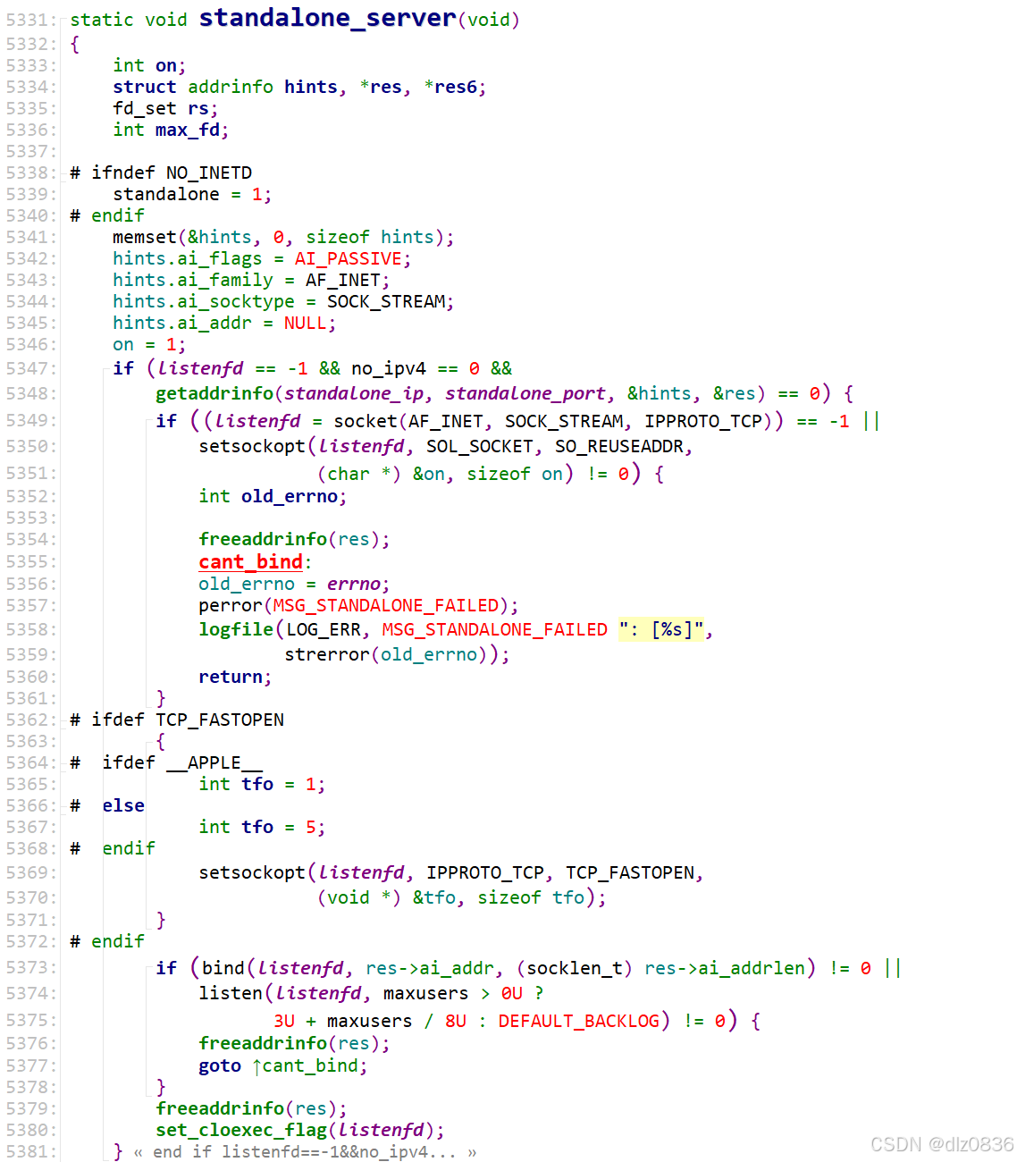
Task: Collapse the socket if block at line 5349
Action: click(x=148, y=421)
